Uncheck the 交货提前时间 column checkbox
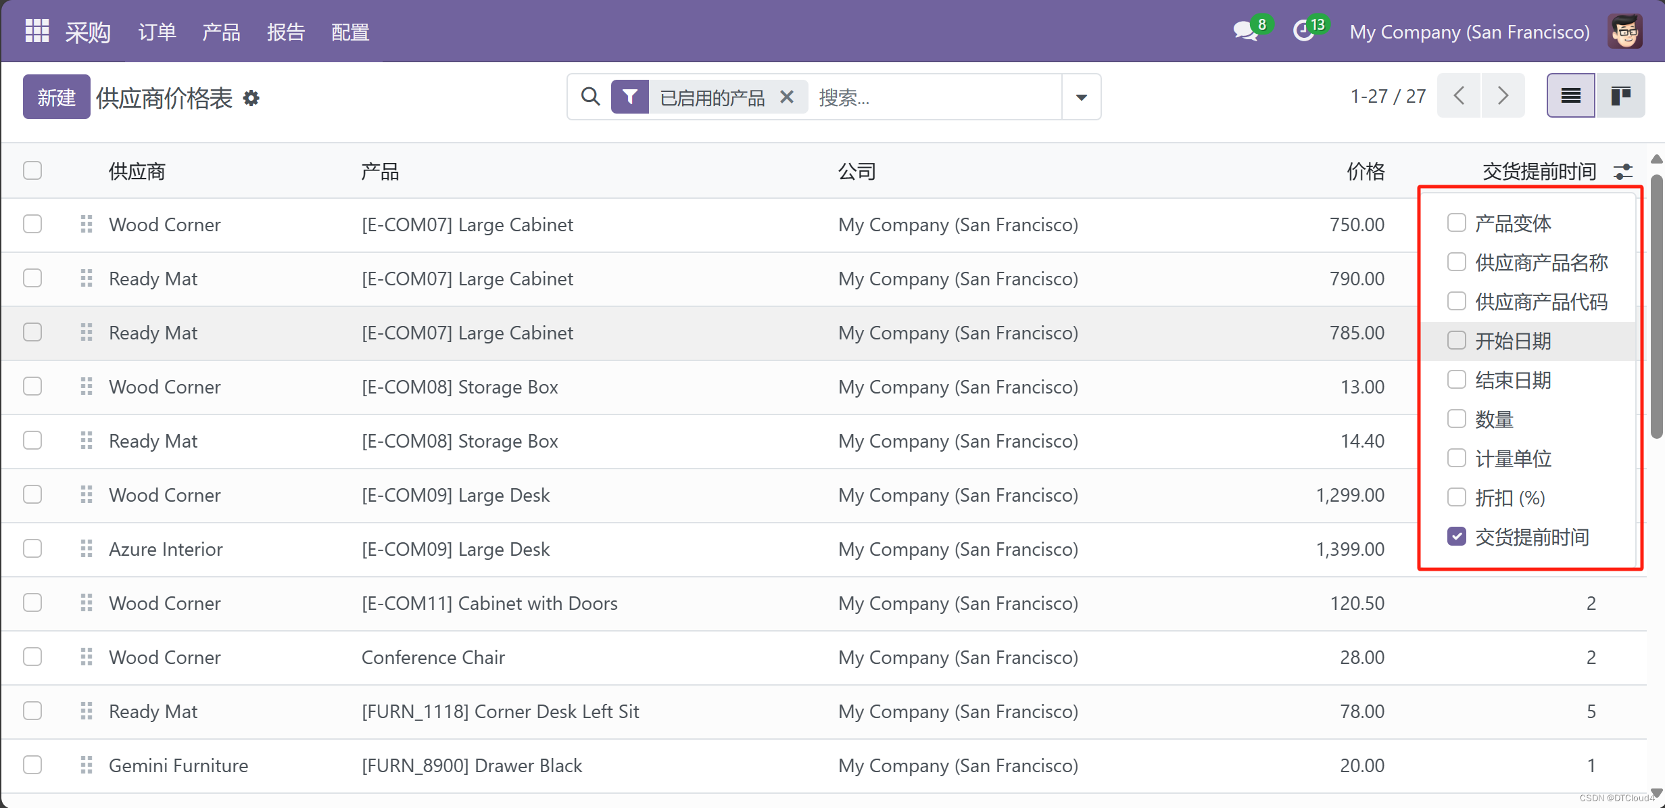This screenshot has height=808, width=1665. [1456, 536]
